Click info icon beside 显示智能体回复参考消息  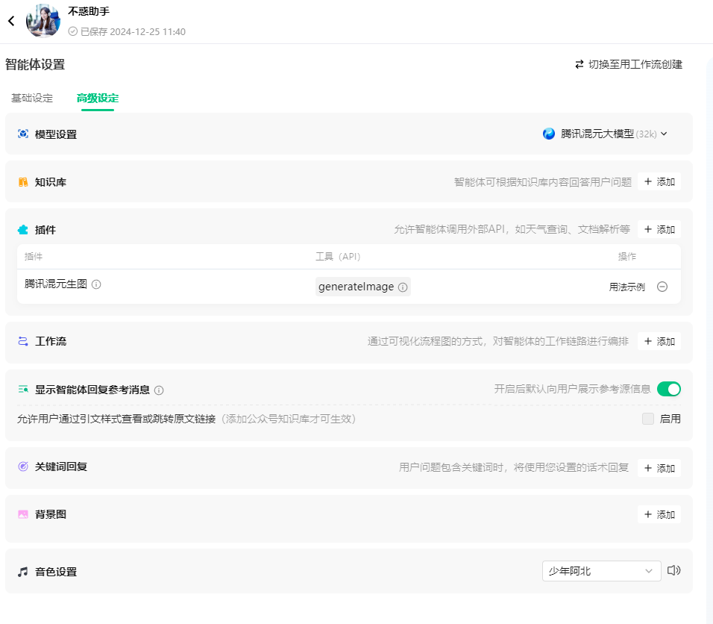point(159,390)
